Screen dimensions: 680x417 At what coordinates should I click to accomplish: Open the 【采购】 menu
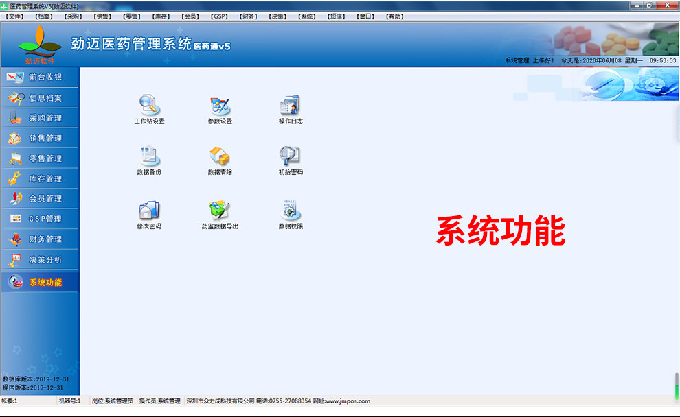coord(73,16)
